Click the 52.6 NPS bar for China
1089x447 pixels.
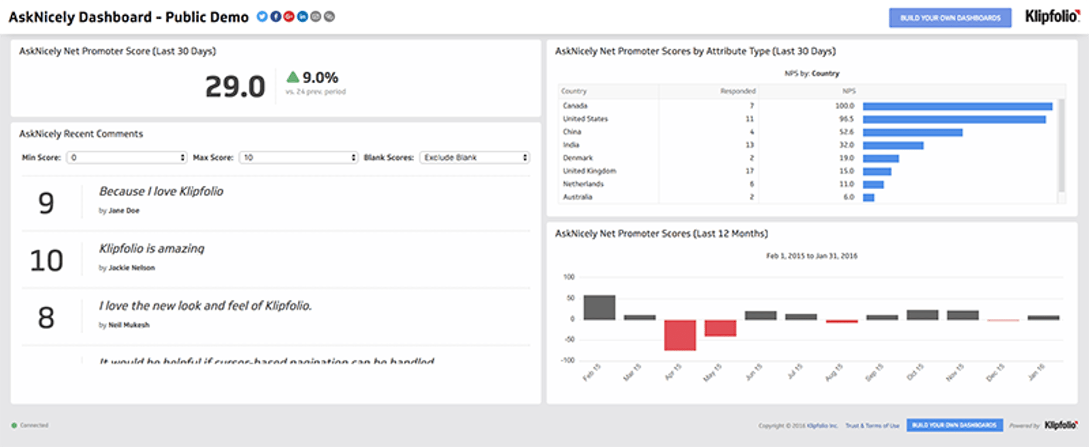[x=913, y=133]
